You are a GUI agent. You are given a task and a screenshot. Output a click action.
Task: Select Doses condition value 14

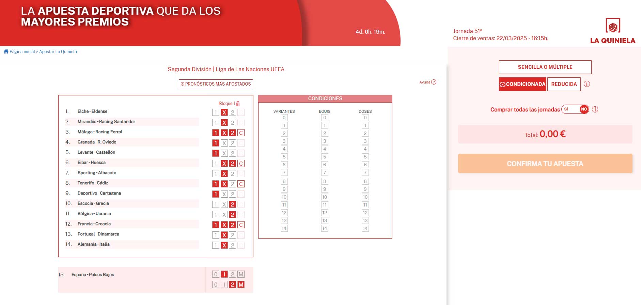tap(365, 228)
